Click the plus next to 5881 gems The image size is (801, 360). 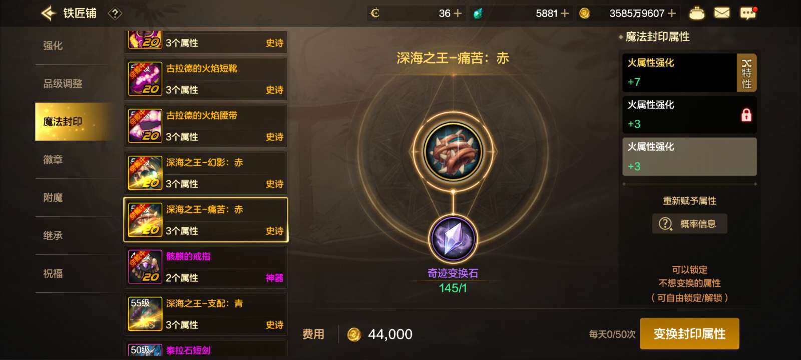tap(564, 14)
